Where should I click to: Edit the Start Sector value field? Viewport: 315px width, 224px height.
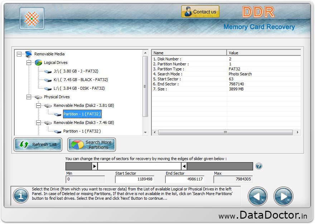[134, 179]
